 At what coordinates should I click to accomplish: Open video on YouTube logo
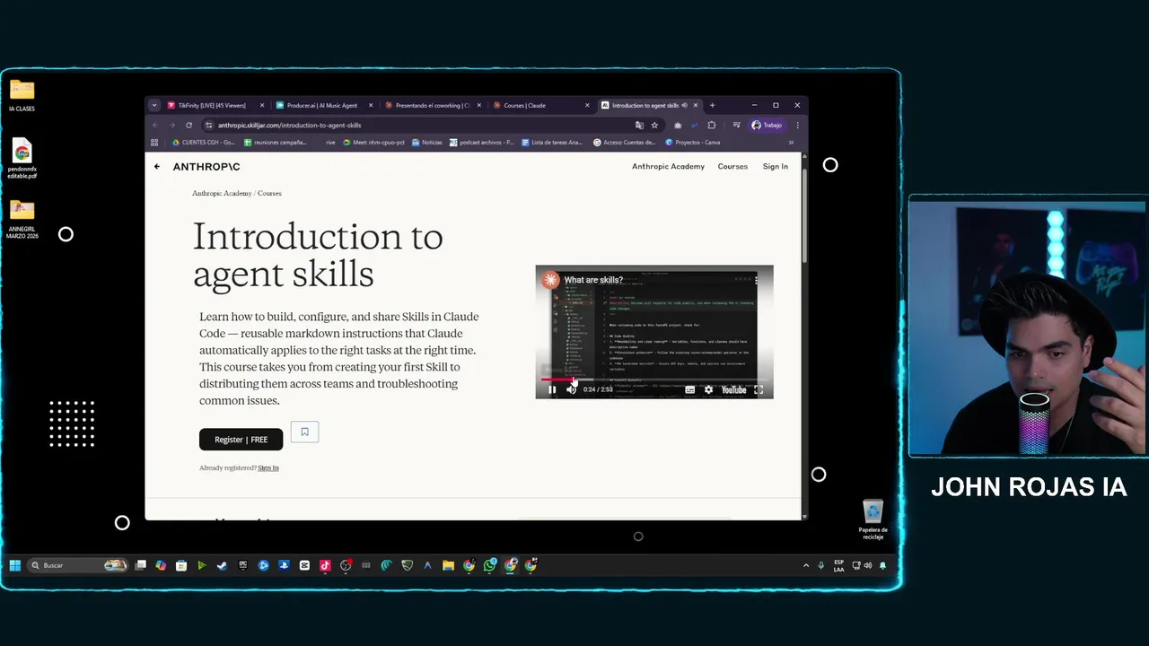point(733,389)
